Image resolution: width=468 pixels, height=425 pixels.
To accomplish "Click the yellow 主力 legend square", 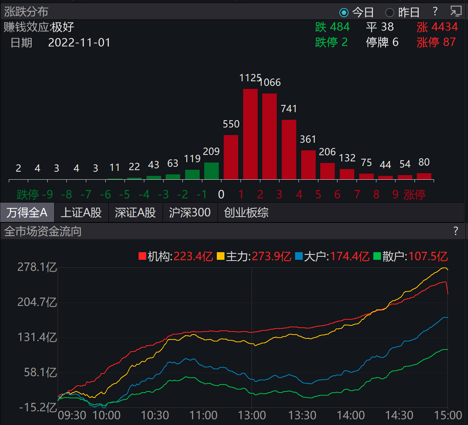I will click(x=221, y=256).
